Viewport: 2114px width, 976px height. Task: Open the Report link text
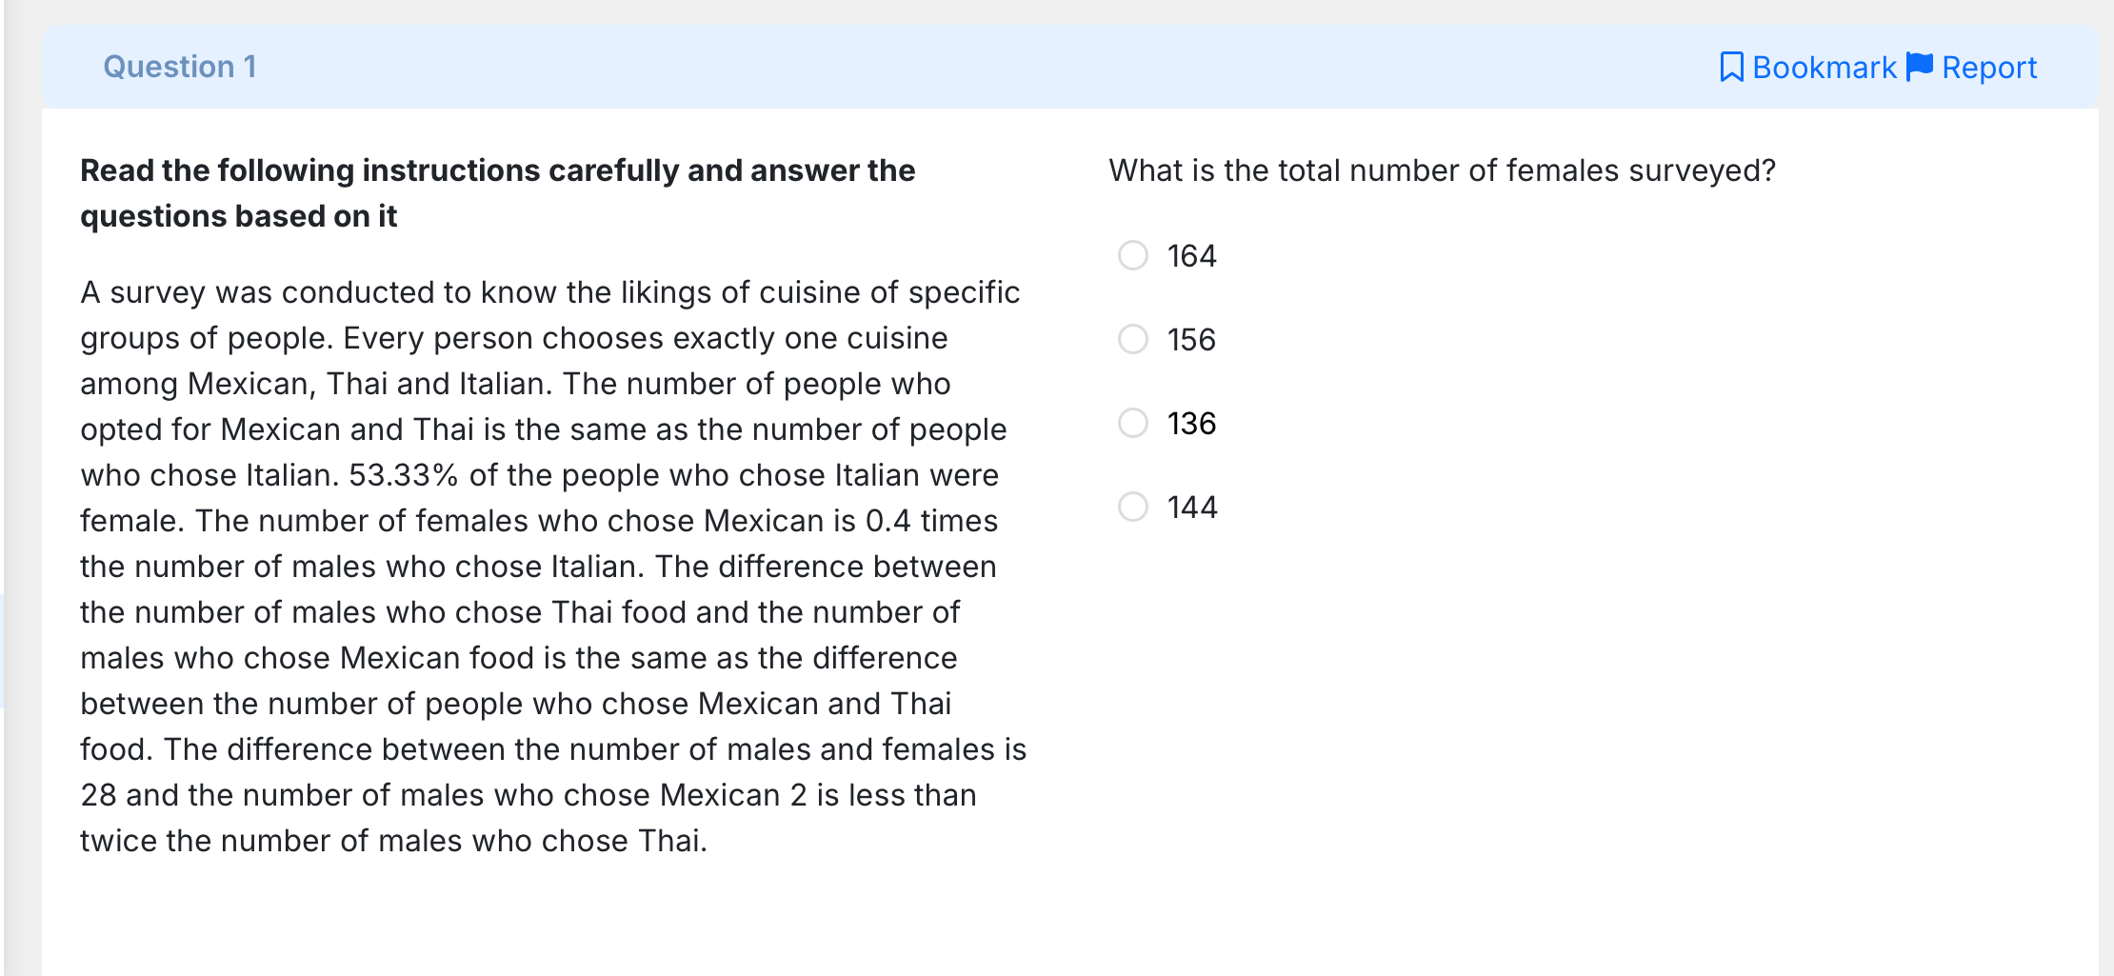tap(1989, 68)
